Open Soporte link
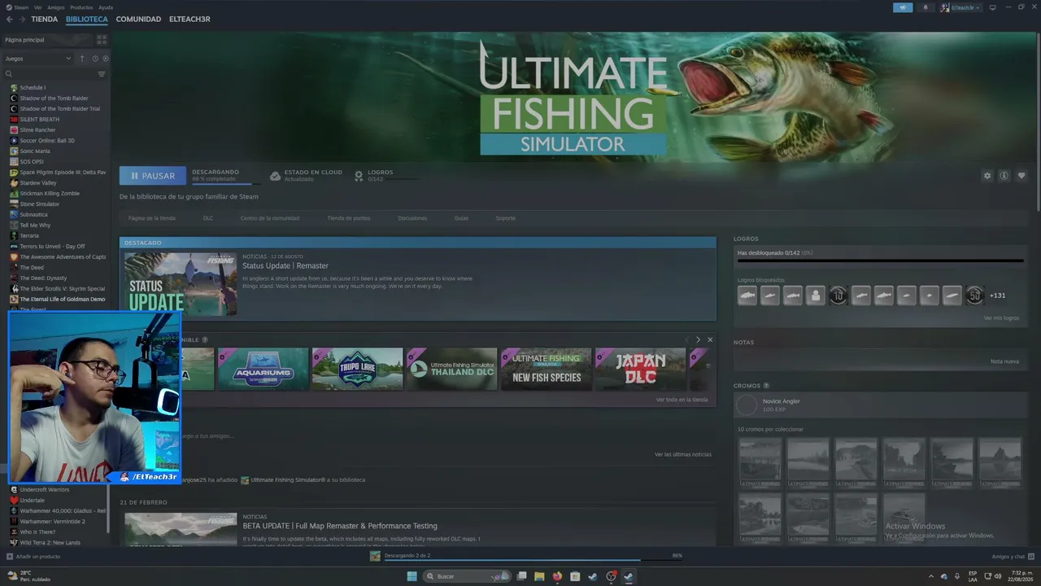 pyautogui.click(x=506, y=218)
